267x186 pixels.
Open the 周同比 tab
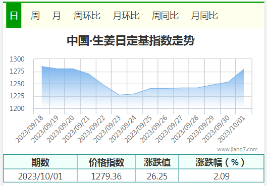166,16
